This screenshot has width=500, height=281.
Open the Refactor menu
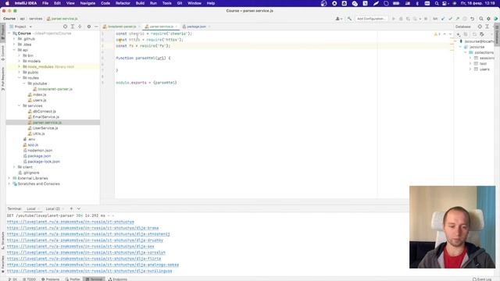pos(123,3)
